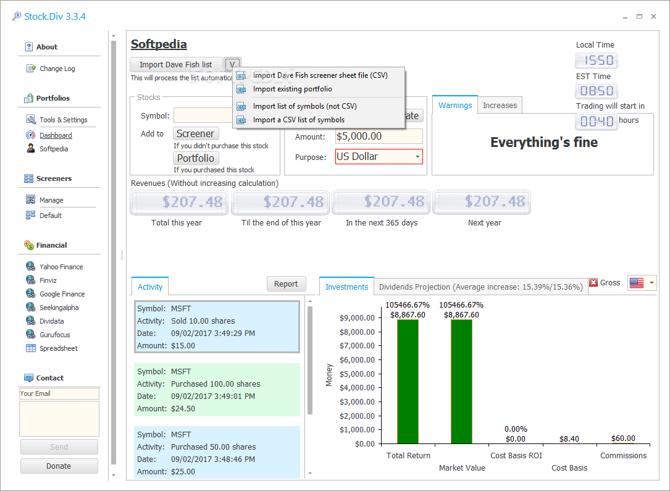670x491 pixels.
Task: Click the Dividata globe icon
Action: (31, 321)
